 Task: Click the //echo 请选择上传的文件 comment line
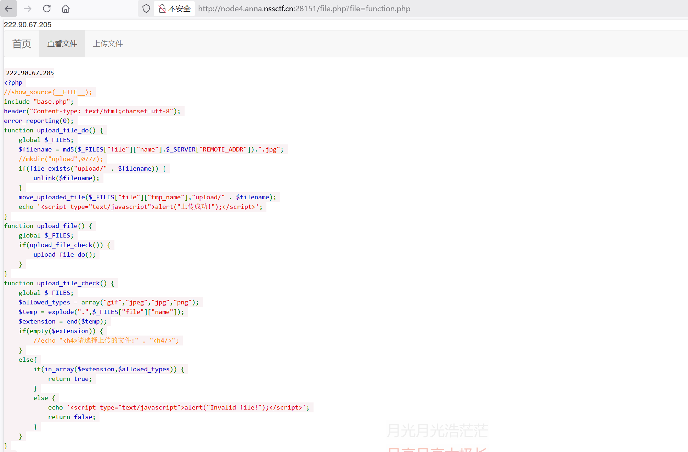[x=106, y=341]
